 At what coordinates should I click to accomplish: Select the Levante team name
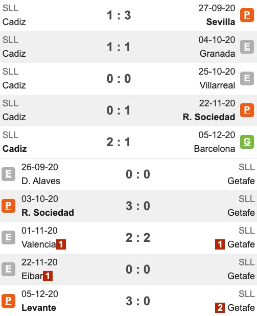tap(39, 308)
